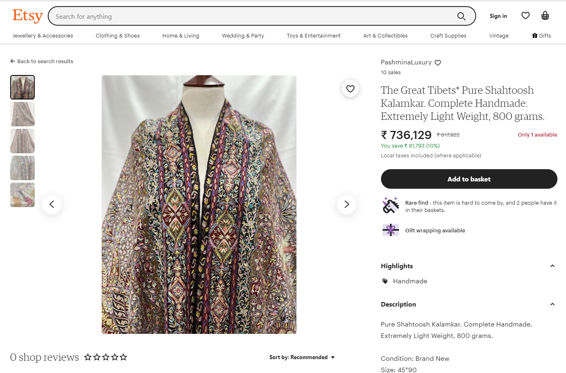
Task: Follow PashminaLuxury shop with heart
Action: 438,63
